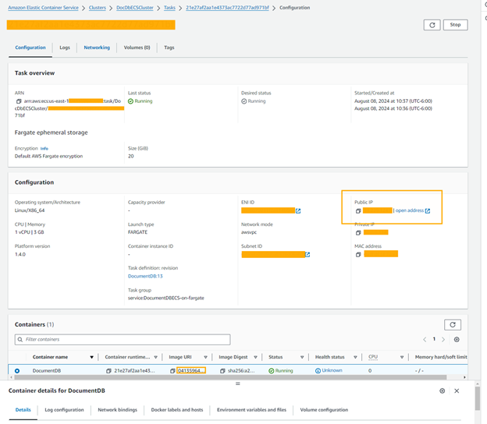This screenshot has width=487, height=424.
Task: Refresh the Containers list
Action: (453, 325)
